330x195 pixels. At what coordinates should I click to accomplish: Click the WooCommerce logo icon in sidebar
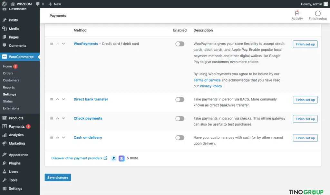tap(5, 57)
